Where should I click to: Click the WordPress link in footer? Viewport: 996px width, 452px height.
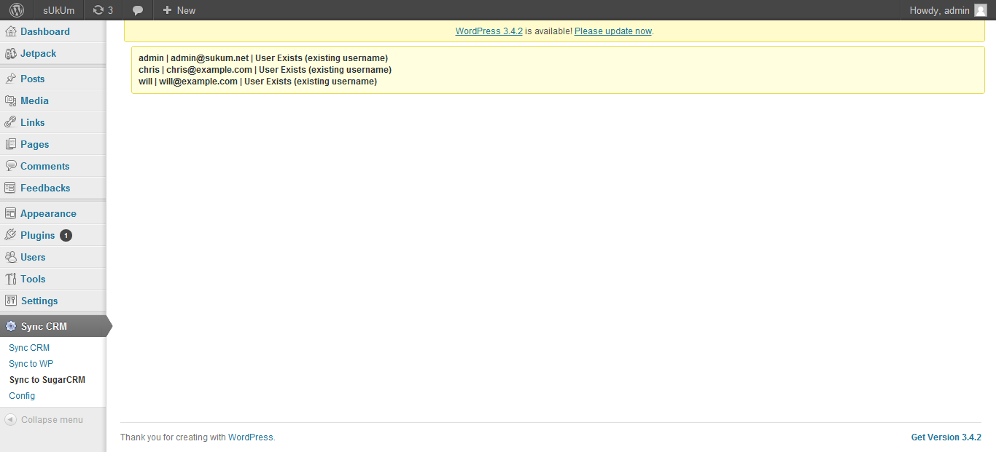250,437
